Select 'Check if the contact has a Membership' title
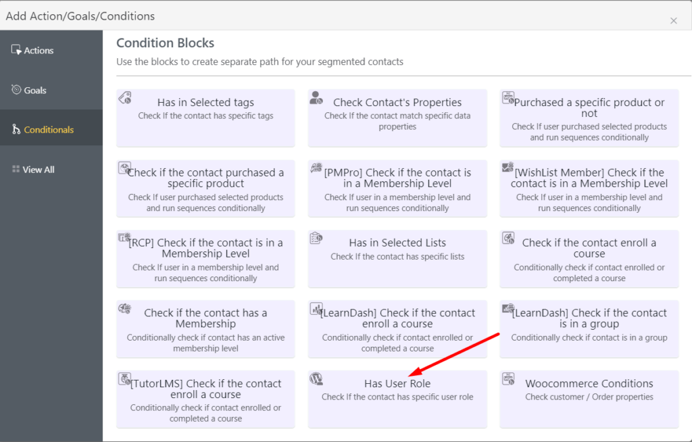692x442 pixels. 205,318
